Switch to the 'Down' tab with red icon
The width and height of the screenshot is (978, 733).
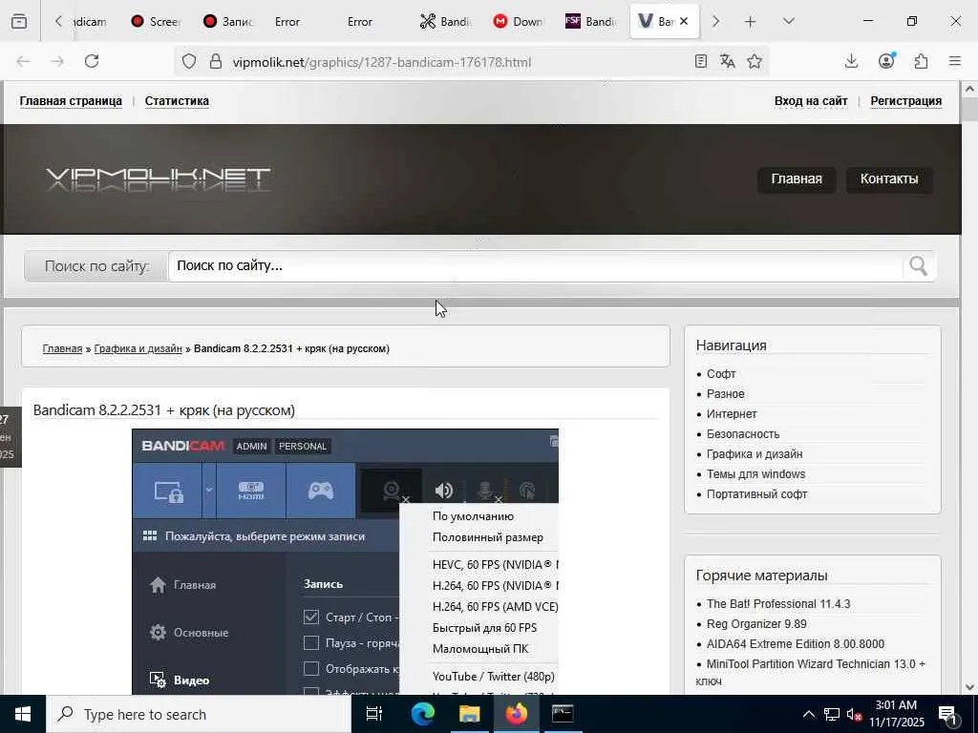(x=518, y=21)
